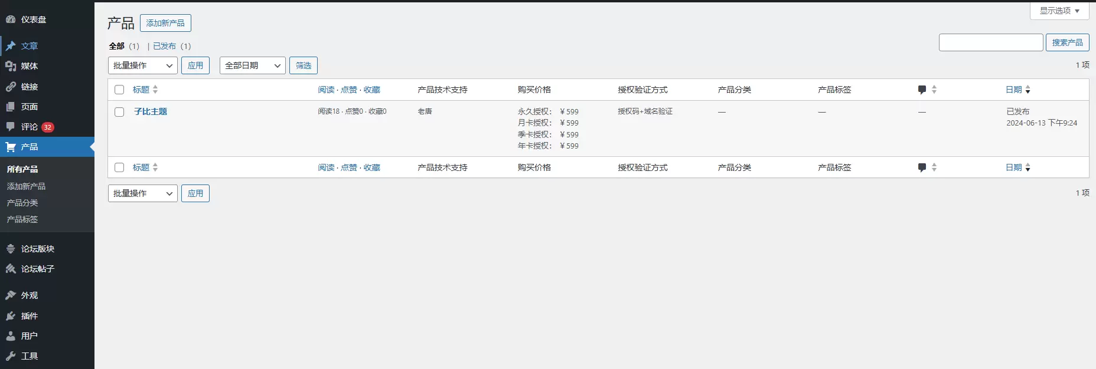Click the 年卡授权 ¥599 price line
The height and width of the screenshot is (369, 1096).
click(548, 146)
